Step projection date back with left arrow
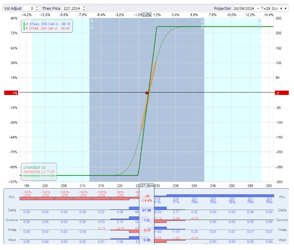 click(281, 8)
